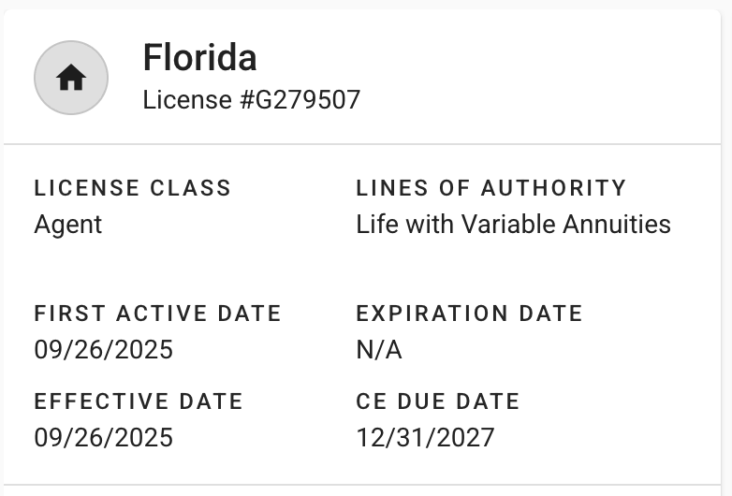Screen dimensions: 732x496
Task: Click the divider line below the license header
Action: click(x=366, y=144)
